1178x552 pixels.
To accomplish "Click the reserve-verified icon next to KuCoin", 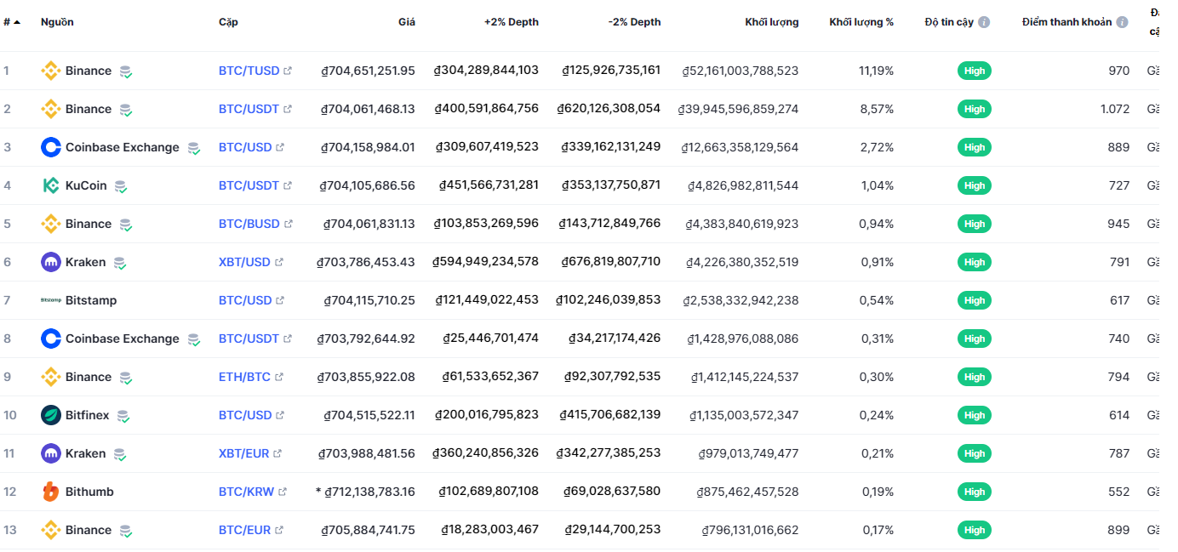I will (121, 186).
